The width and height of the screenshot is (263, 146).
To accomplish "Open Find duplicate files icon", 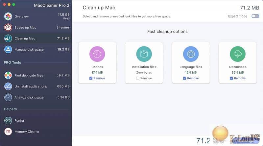I will click(x=8, y=75).
